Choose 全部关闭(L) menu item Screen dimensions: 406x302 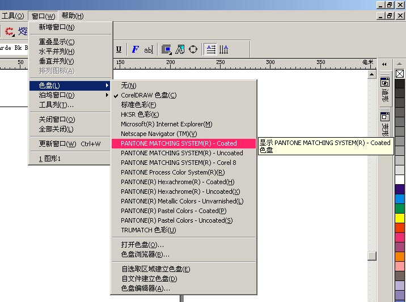point(70,129)
